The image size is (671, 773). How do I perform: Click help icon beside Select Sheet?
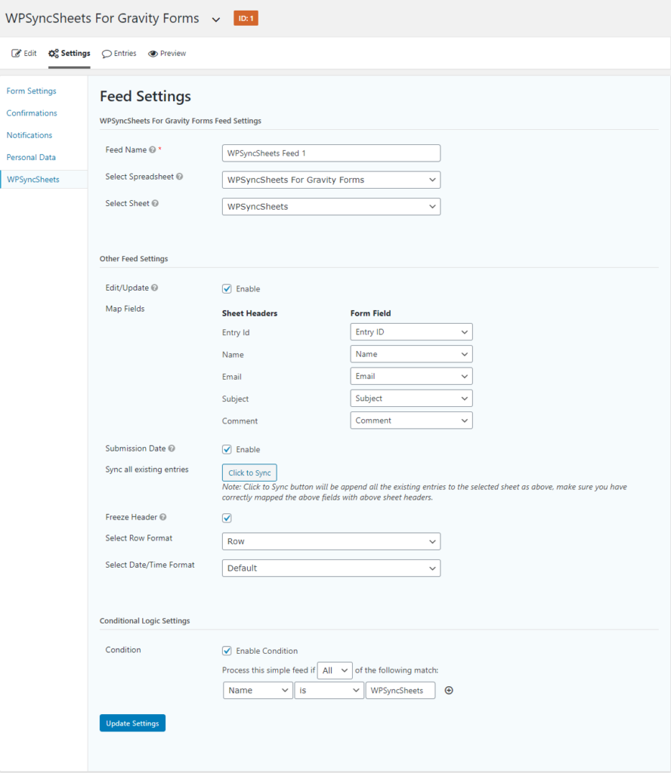point(155,203)
